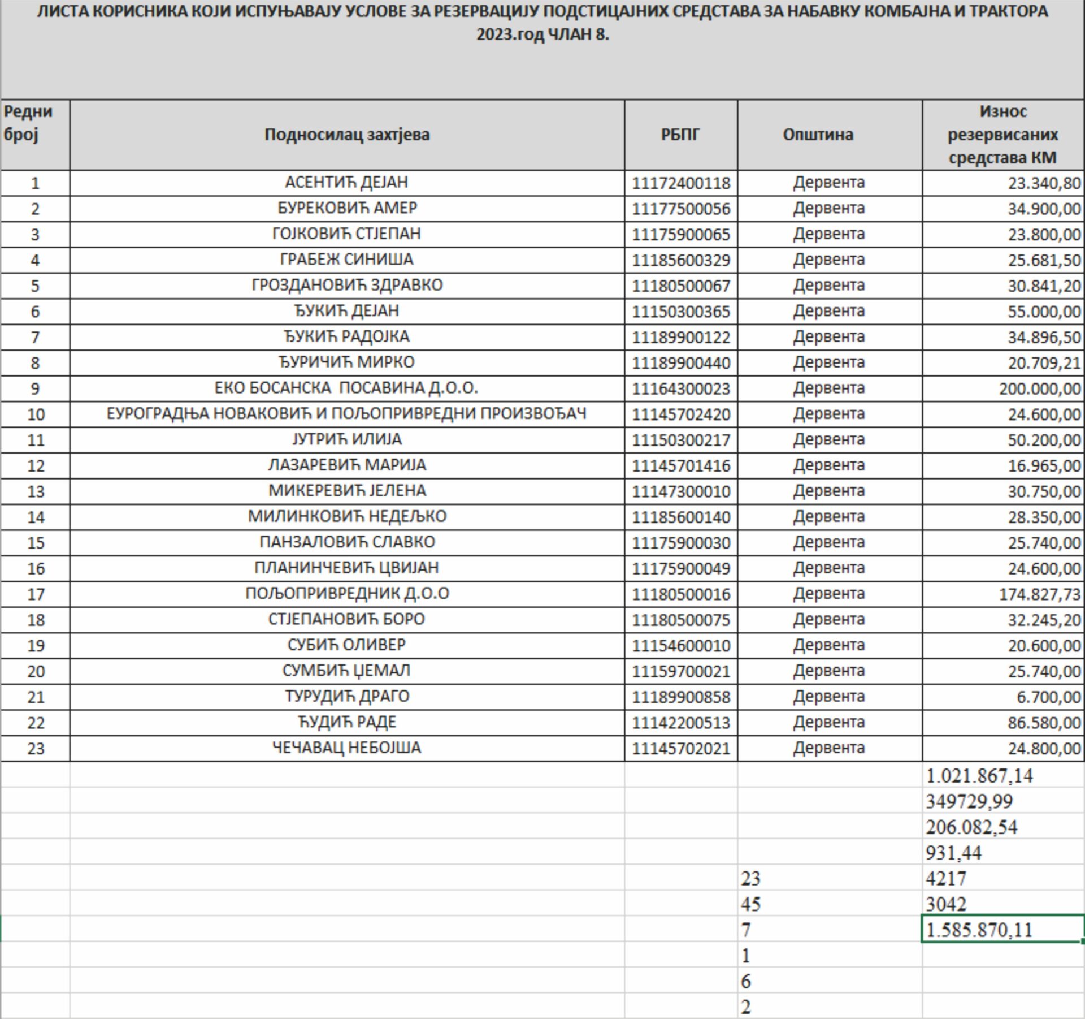Click the cell ТУРУДИЋ ДРАГО

(x=347, y=697)
